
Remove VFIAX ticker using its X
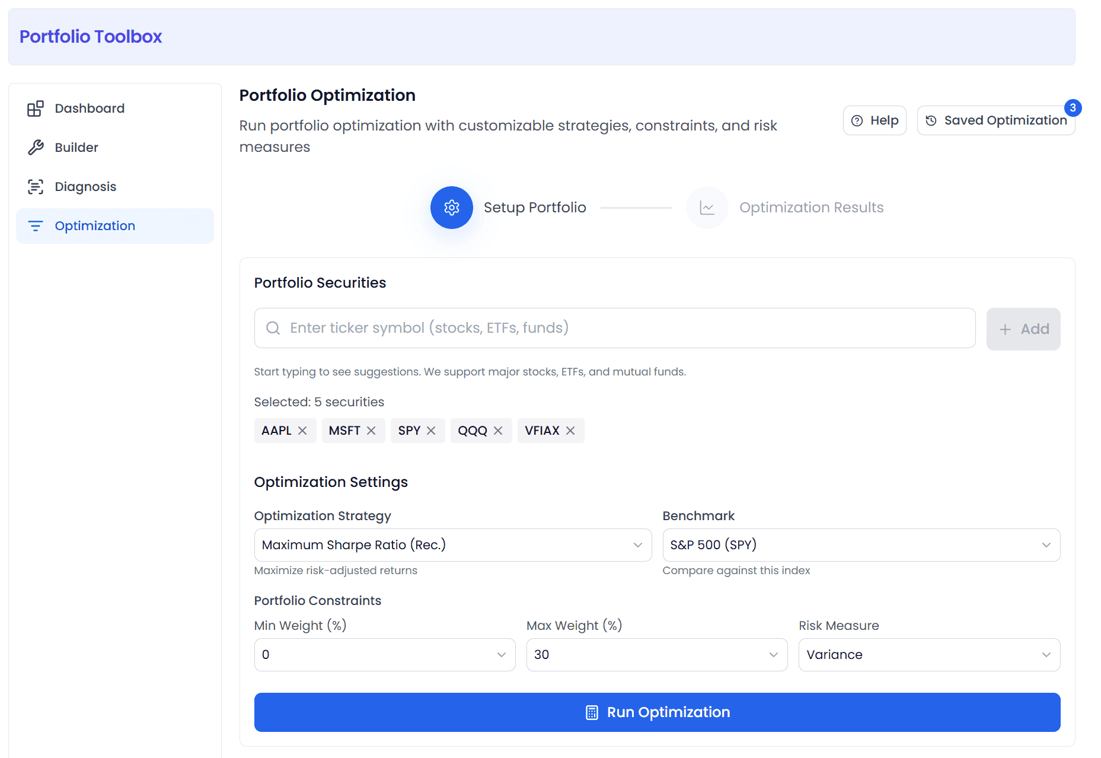570,431
